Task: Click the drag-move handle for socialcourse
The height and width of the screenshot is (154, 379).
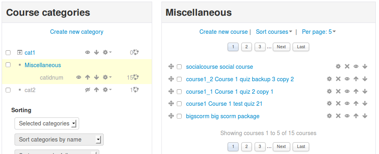Action: coord(171,67)
